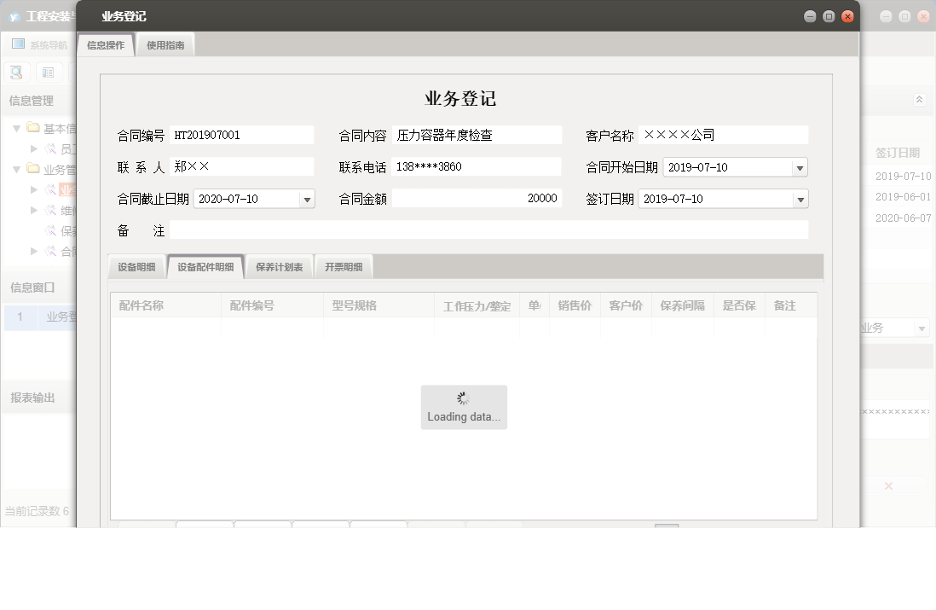Switch to the 保养计划表 tab
Viewport: 936px width, 610px height.
(279, 266)
